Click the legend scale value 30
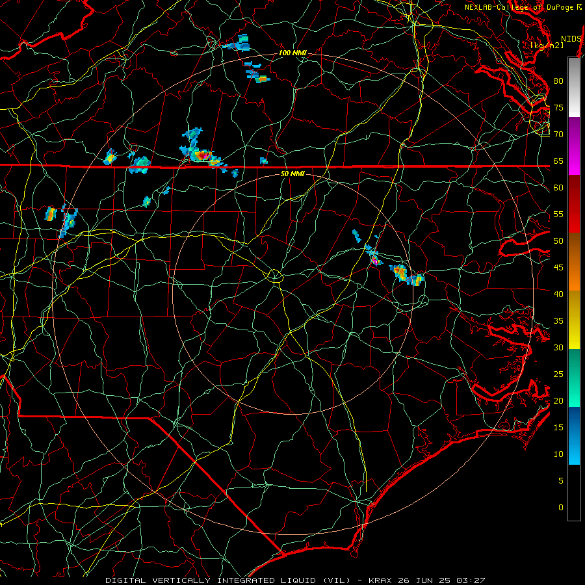 click(x=558, y=348)
